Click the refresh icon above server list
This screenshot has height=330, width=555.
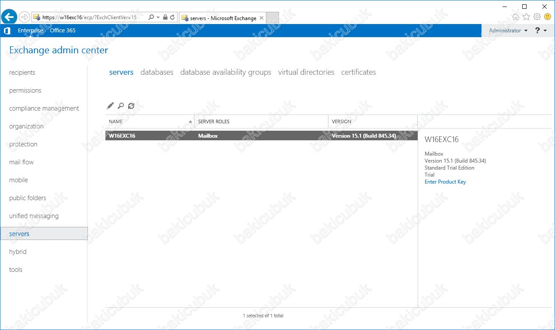point(131,106)
